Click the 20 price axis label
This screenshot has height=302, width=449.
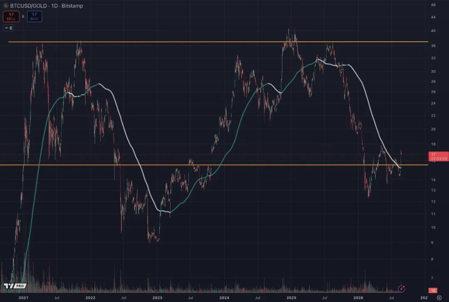coord(433,129)
